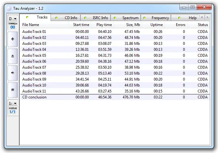The height and width of the screenshot is (153, 218).
Task: Click play time 05:13.40
Action: 105,73
